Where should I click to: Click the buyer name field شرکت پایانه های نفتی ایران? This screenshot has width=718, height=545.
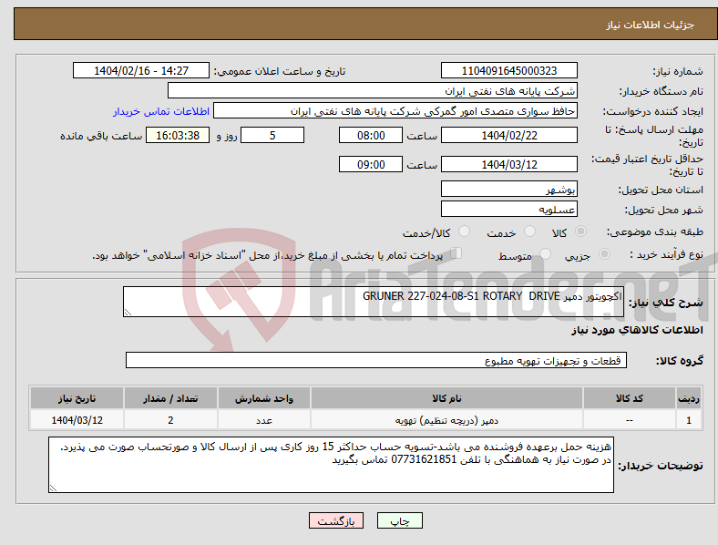tap(373, 90)
